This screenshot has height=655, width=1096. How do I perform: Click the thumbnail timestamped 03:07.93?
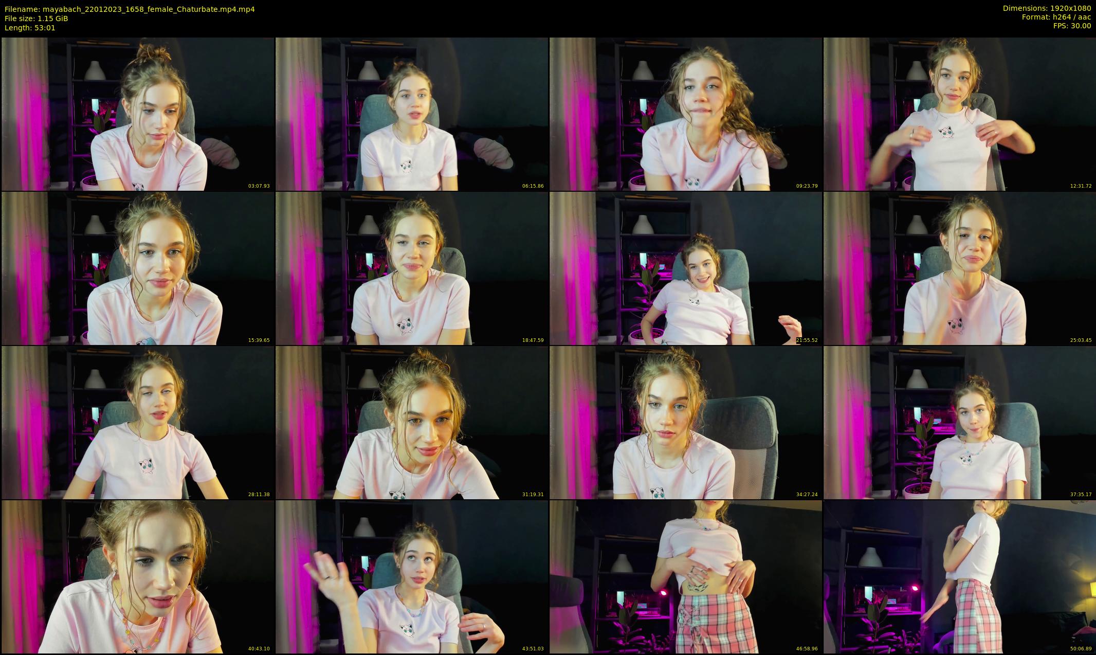pos(138,114)
